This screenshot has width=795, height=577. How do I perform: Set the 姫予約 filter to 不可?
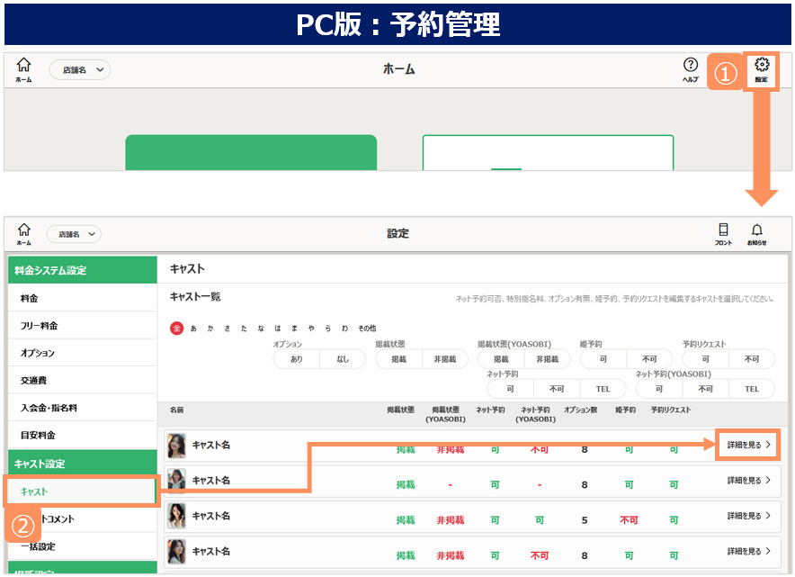point(648,359)
